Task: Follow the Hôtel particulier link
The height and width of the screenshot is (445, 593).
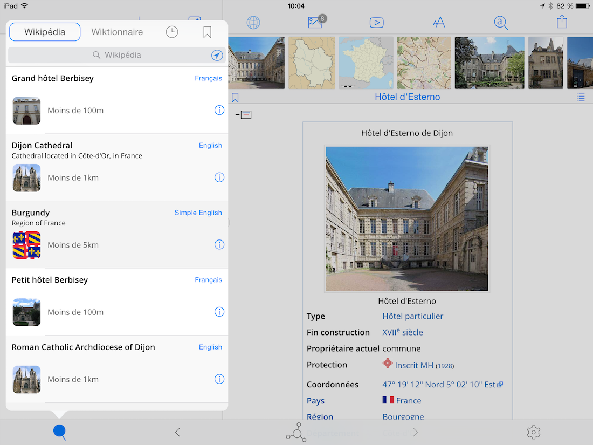Action: (412, 316)
